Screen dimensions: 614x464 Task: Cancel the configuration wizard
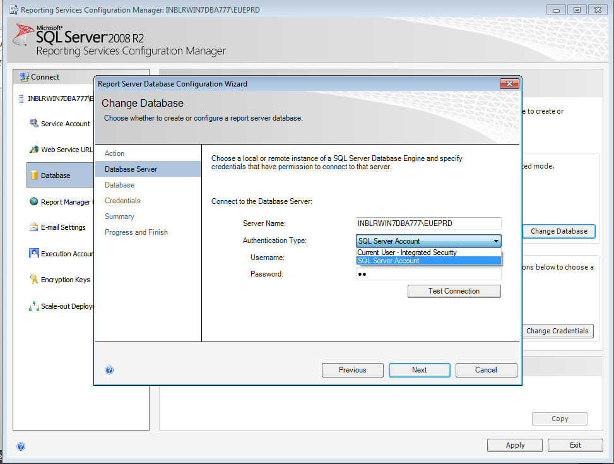(x=486, y=370)
